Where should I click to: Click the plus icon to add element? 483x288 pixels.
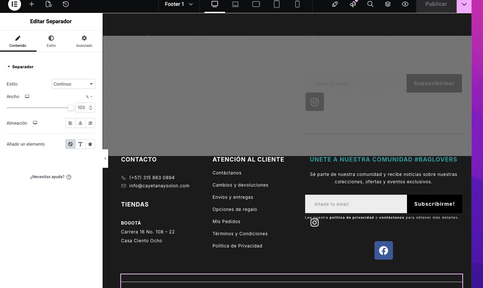tap(32, 4)
